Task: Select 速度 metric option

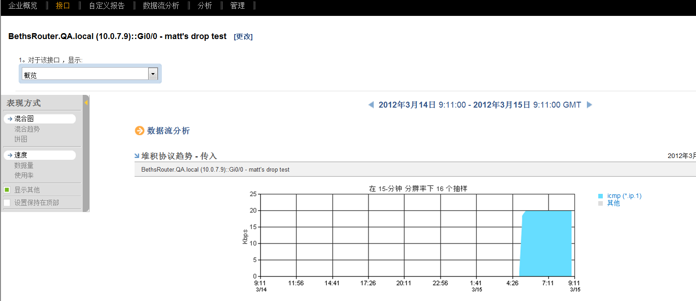Action: pos(20,155)
